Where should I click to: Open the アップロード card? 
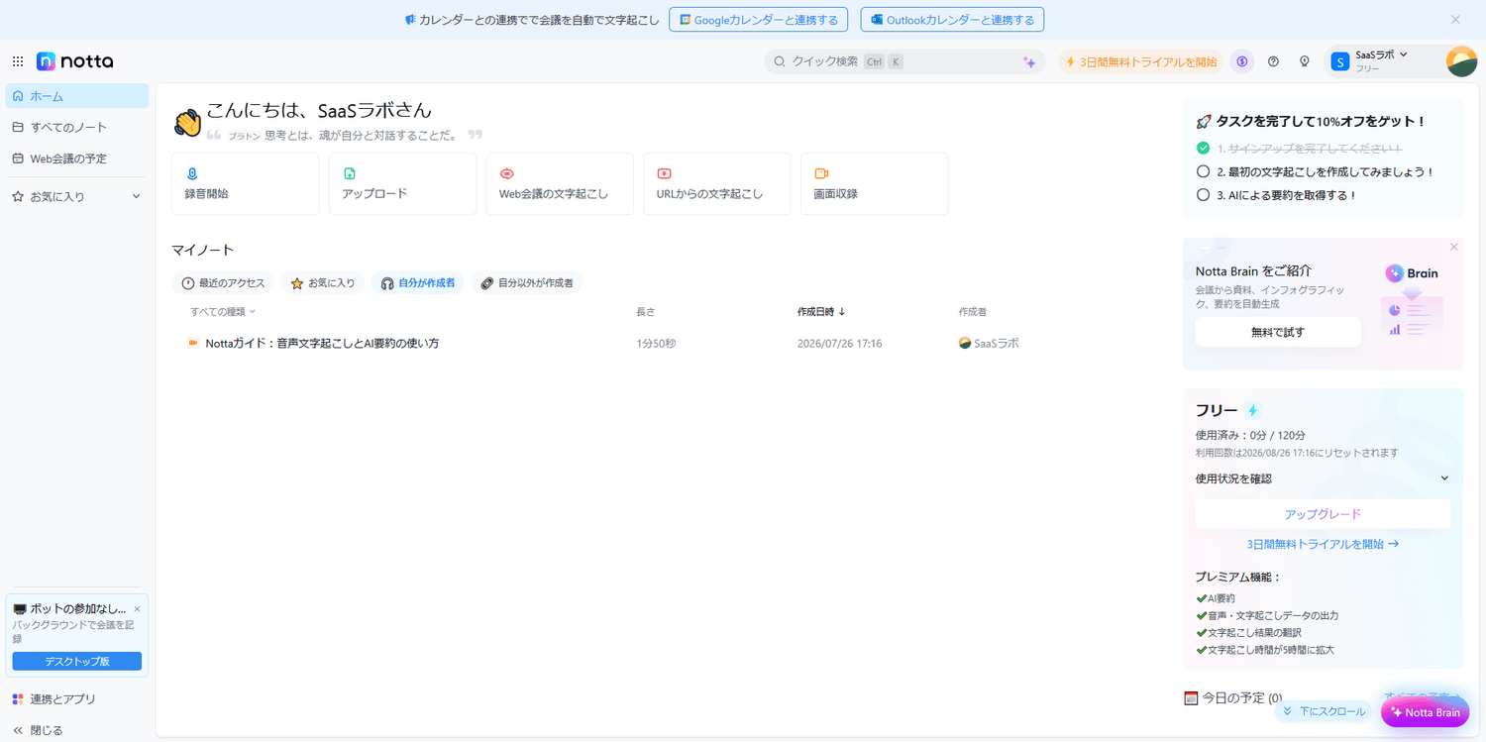pyautogui.click(x=402, y=183)
